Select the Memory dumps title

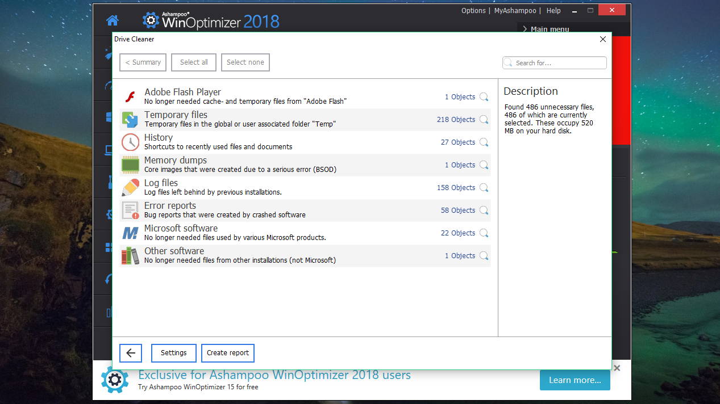(x=176, y=160)
